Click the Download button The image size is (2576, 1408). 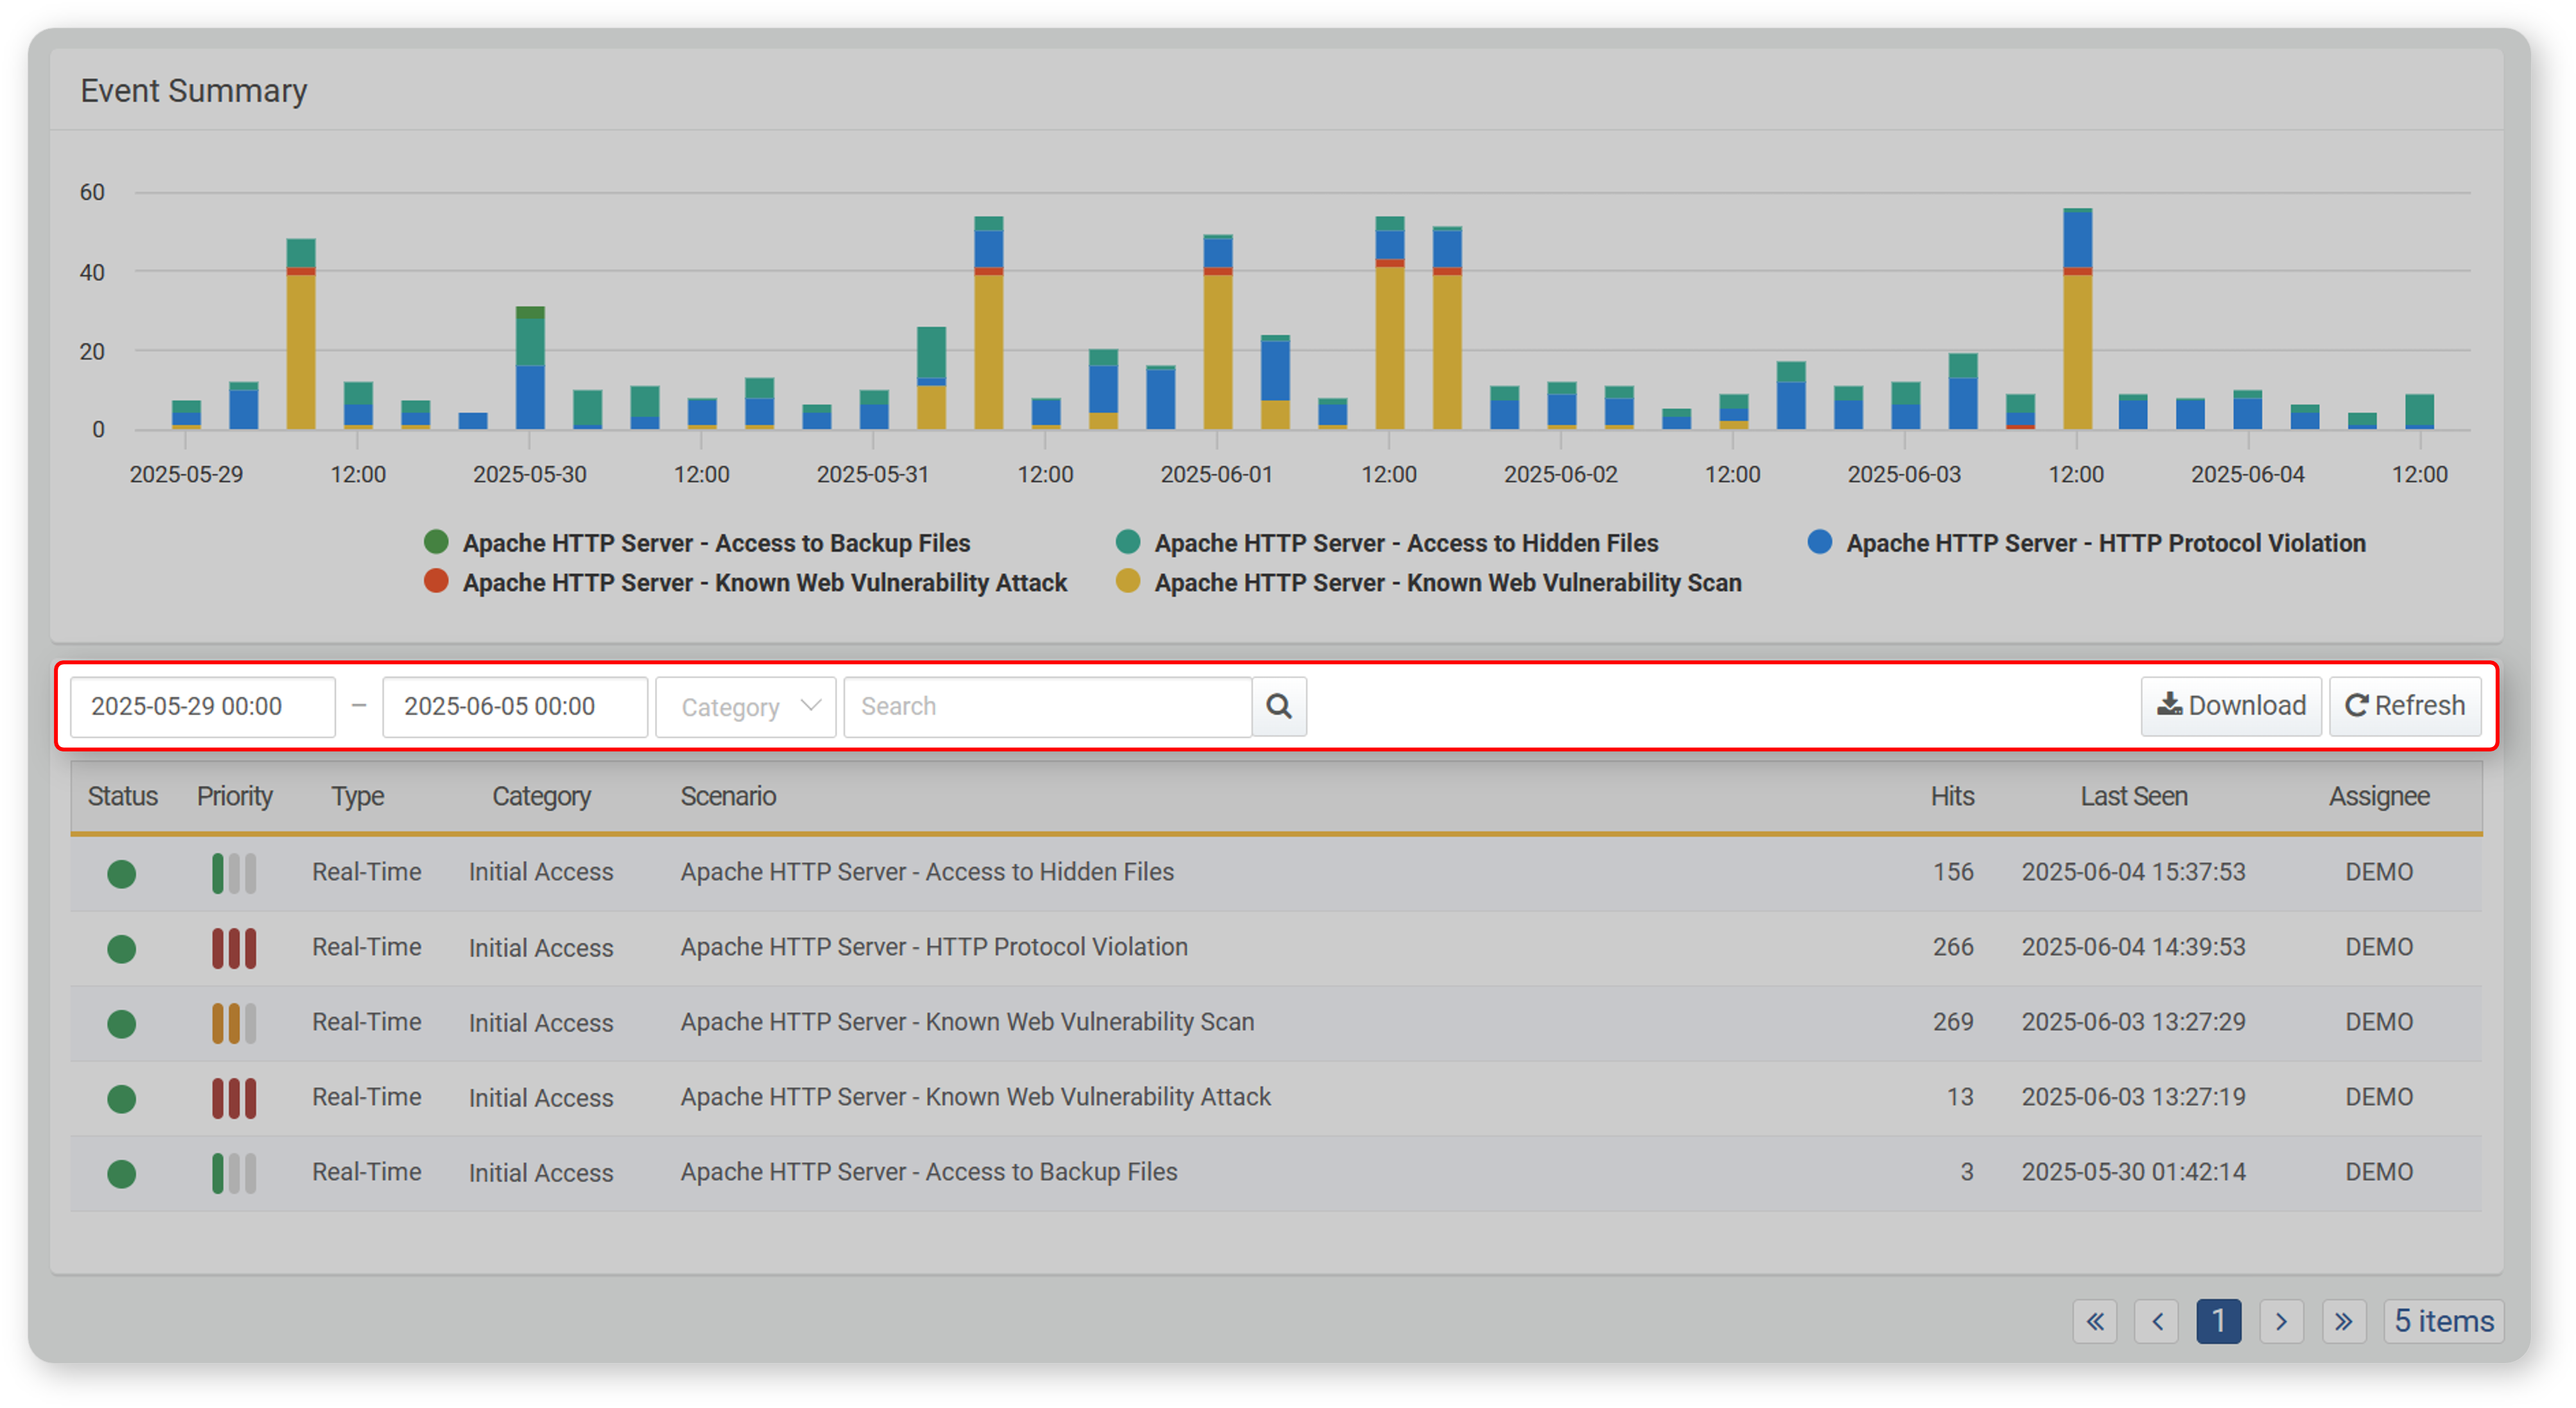point(2230,707)
